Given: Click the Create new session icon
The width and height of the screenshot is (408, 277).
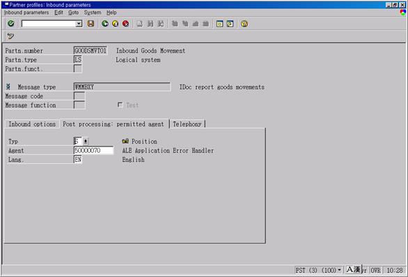Looking at the screenshot, I should (219, 24).
